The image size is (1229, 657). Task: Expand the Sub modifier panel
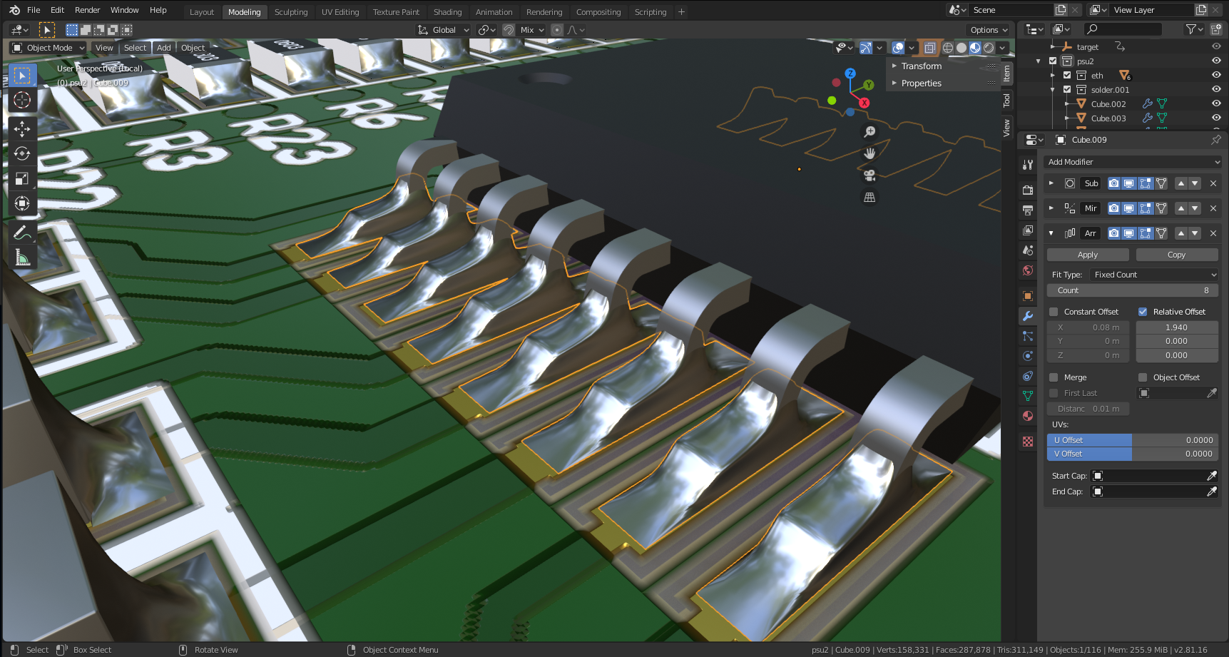tap(1051, 183)
